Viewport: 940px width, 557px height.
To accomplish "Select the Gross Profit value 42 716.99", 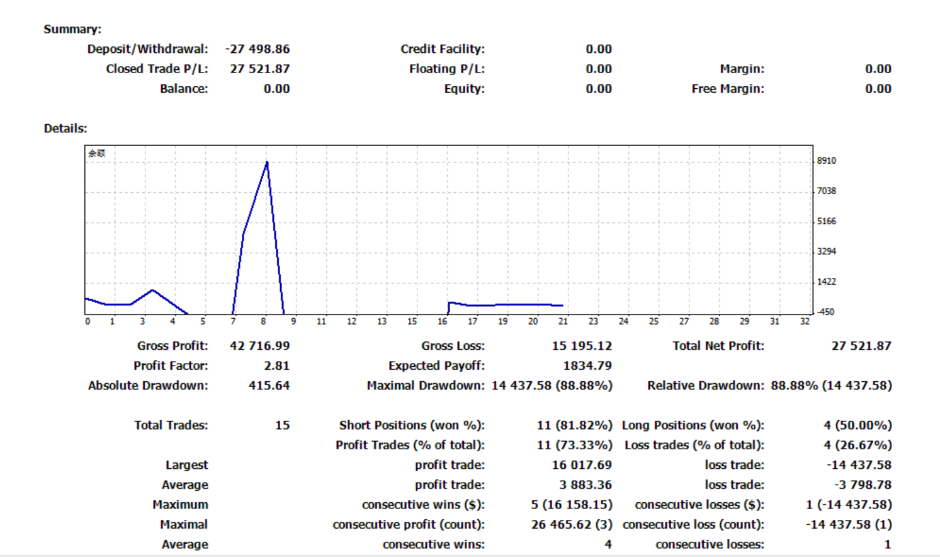I will [259, 346].
